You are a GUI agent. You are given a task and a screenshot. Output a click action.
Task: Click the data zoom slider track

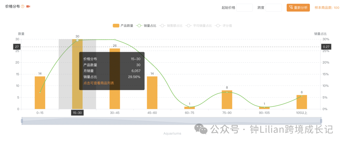point(171,121)
